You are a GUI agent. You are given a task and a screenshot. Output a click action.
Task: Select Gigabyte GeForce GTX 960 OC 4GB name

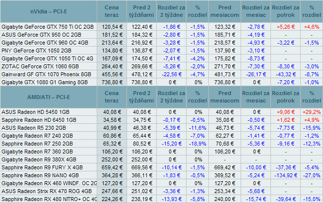click(x=45, y=43)
